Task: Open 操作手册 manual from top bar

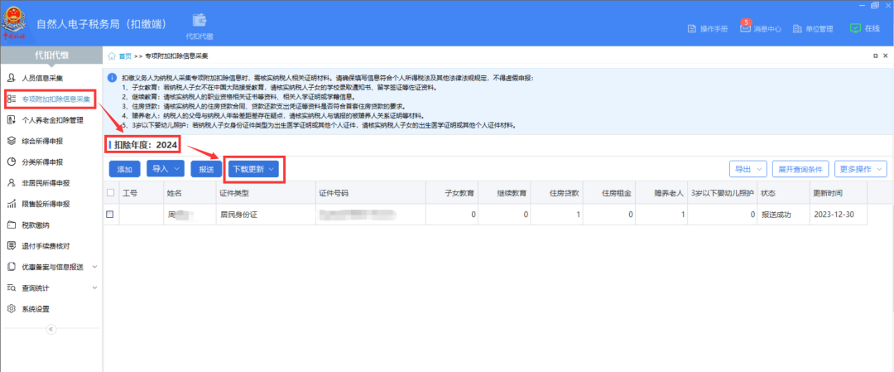Action: (x=708, y=29)
